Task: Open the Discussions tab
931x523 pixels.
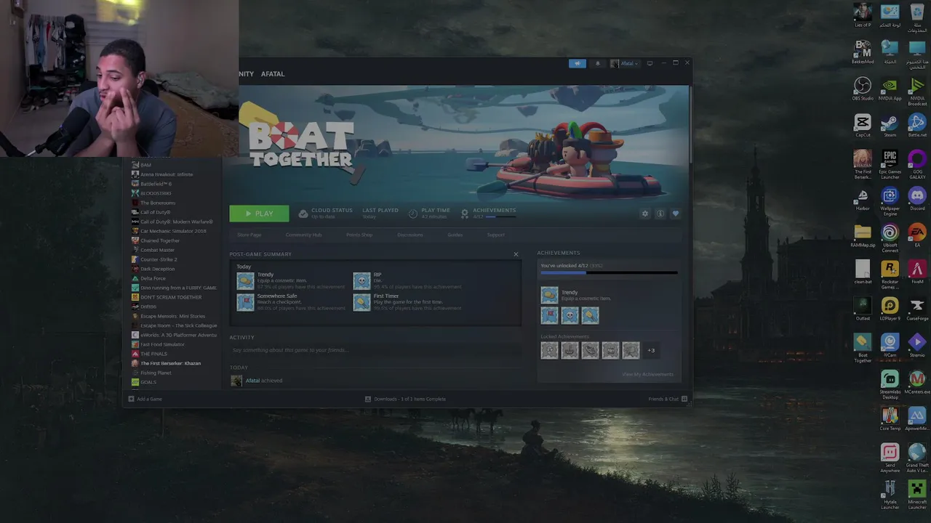Action: pos(410,235)
